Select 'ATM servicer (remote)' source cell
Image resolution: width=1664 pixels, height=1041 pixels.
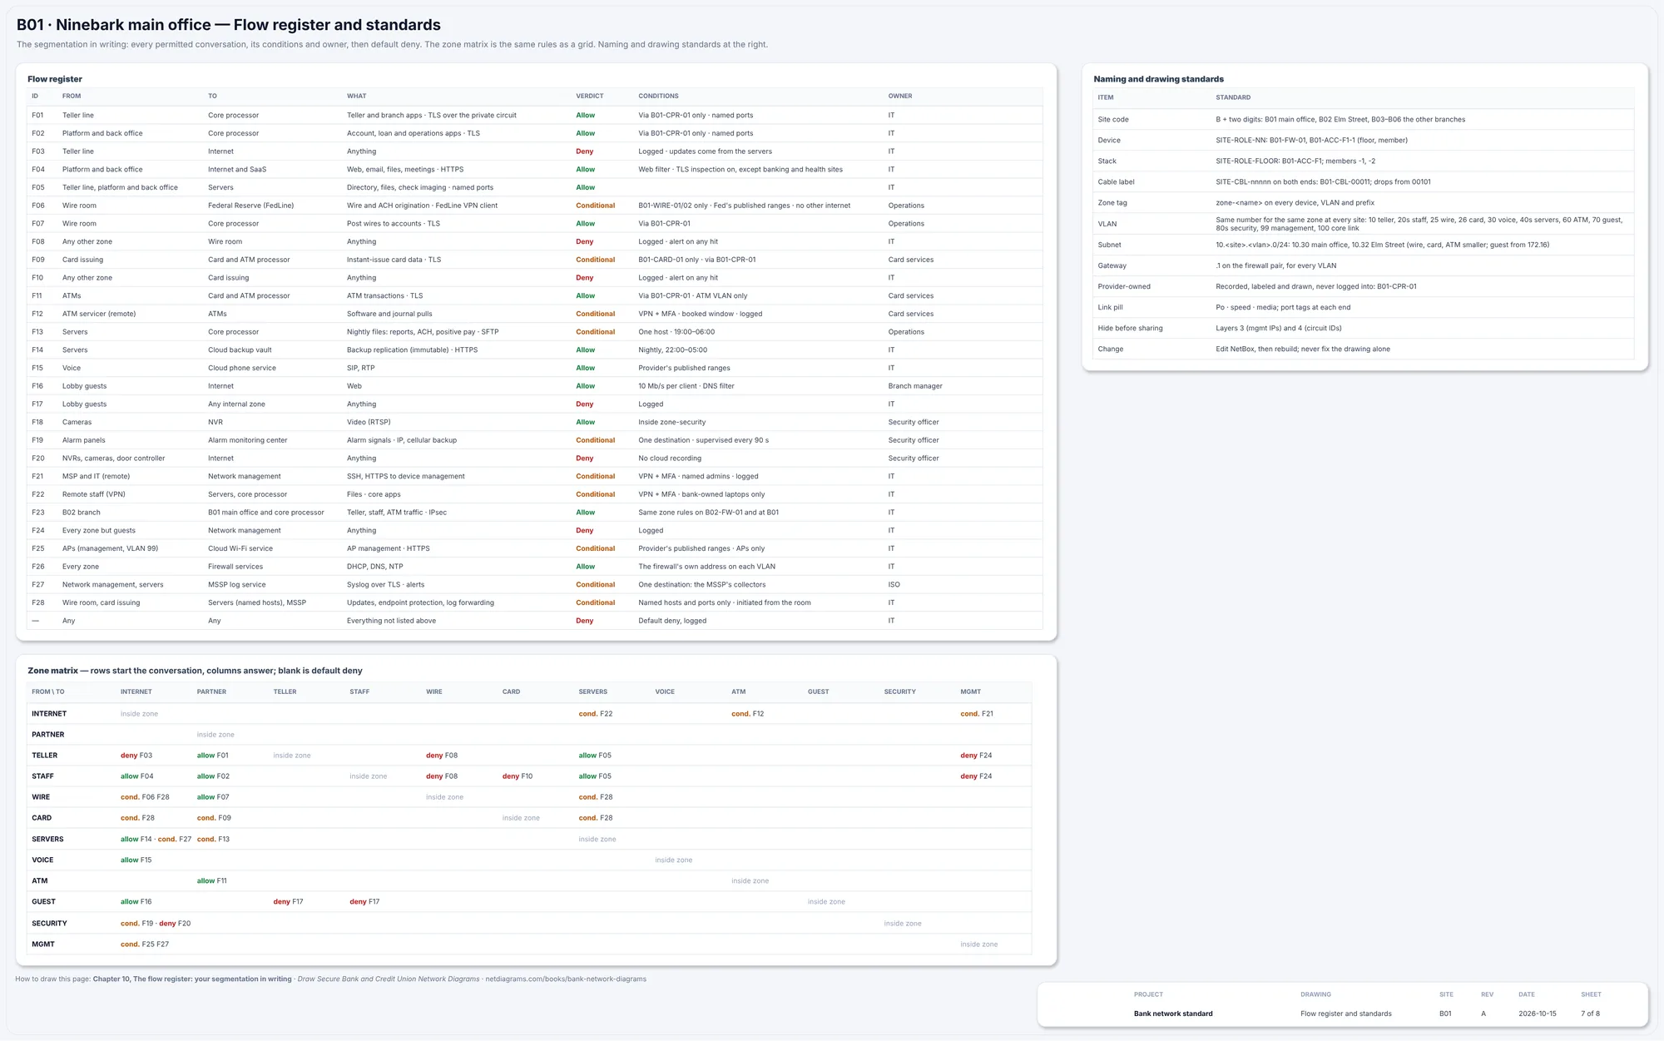[x=99, y=314]
